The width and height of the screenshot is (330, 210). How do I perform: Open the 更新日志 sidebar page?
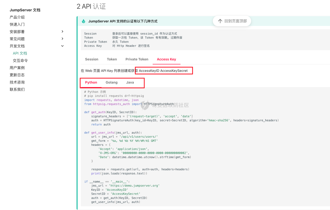coord(17,75)
